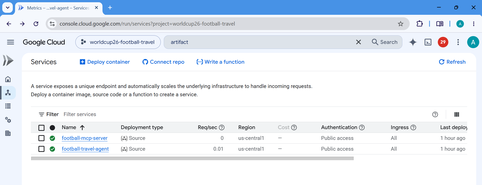482x185 pixels.
Task: Open the sidebar building (domain) icon
Action: 8,133
